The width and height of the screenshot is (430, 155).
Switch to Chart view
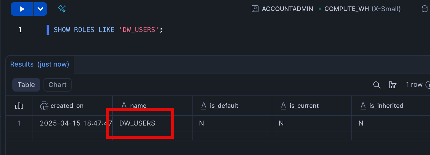tap(58, 85)
